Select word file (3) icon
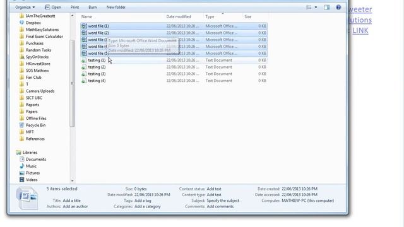This screenshot has width=404, height=227. click(84, 40)
